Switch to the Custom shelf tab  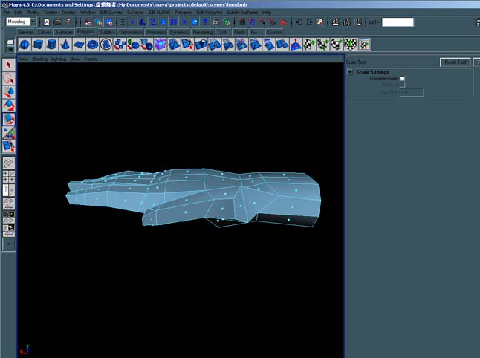(275, 32)
